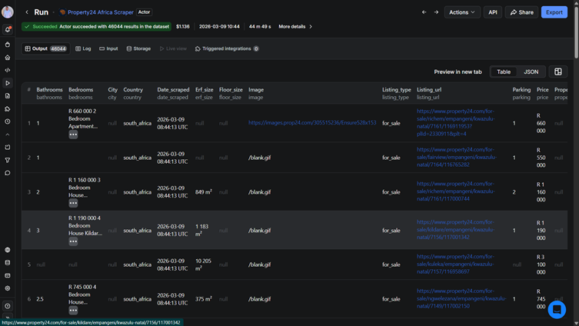Image resolution: width=579 pixels, height=326 pixels.
Task: Click the API button
Action: click(x=493, y=12)
